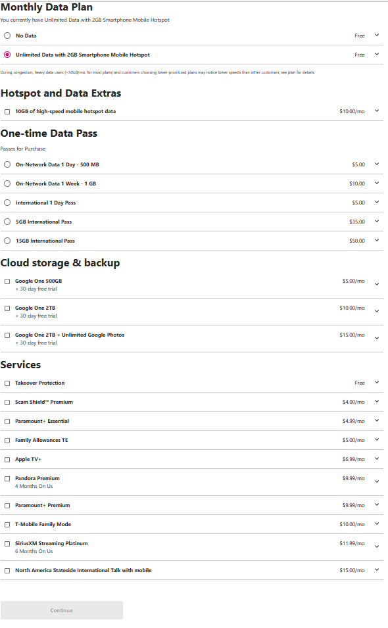
Task: Check North America Stateside International Talk box
Action: (7, 571)
